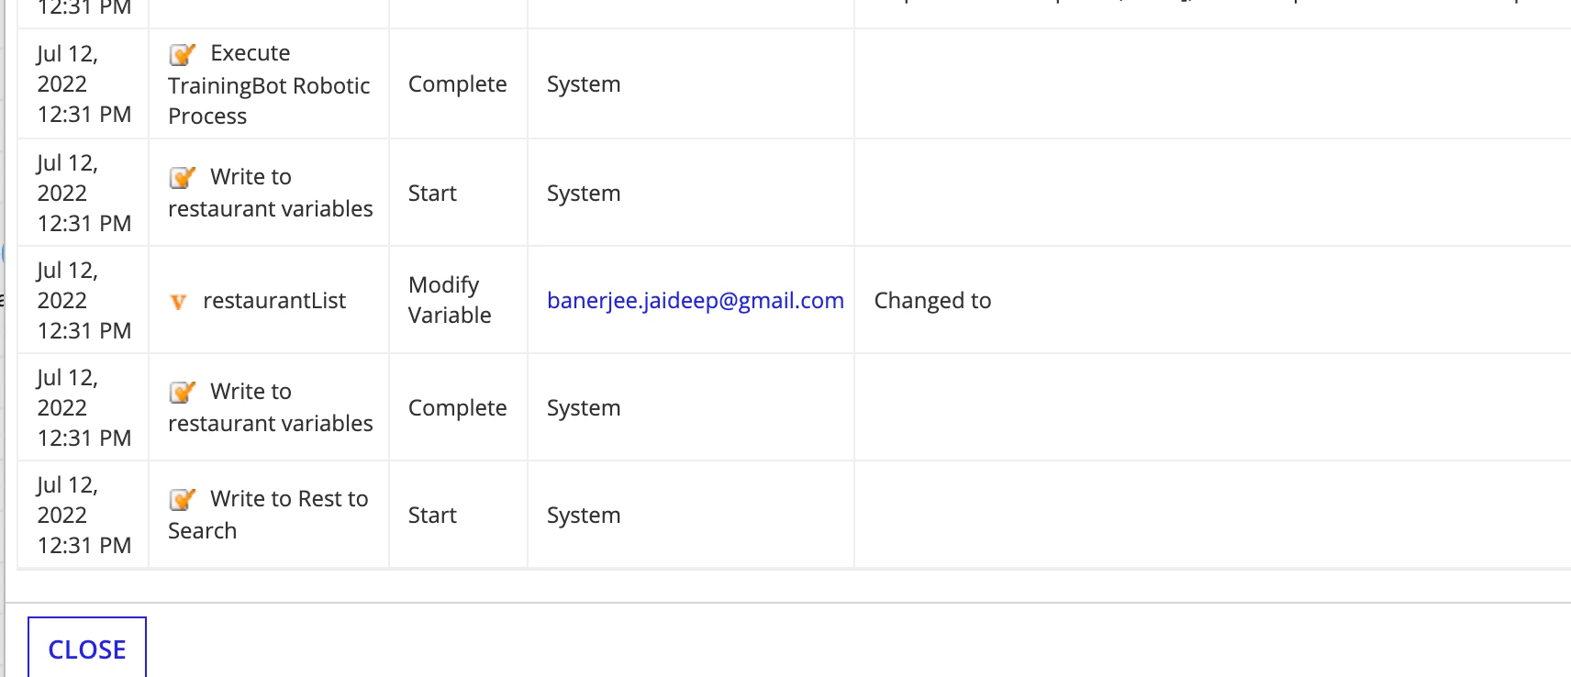Select Write to restaurant variables text in the Start row
The height and width of the screenshot is (677, 1571).
point(271,193)
